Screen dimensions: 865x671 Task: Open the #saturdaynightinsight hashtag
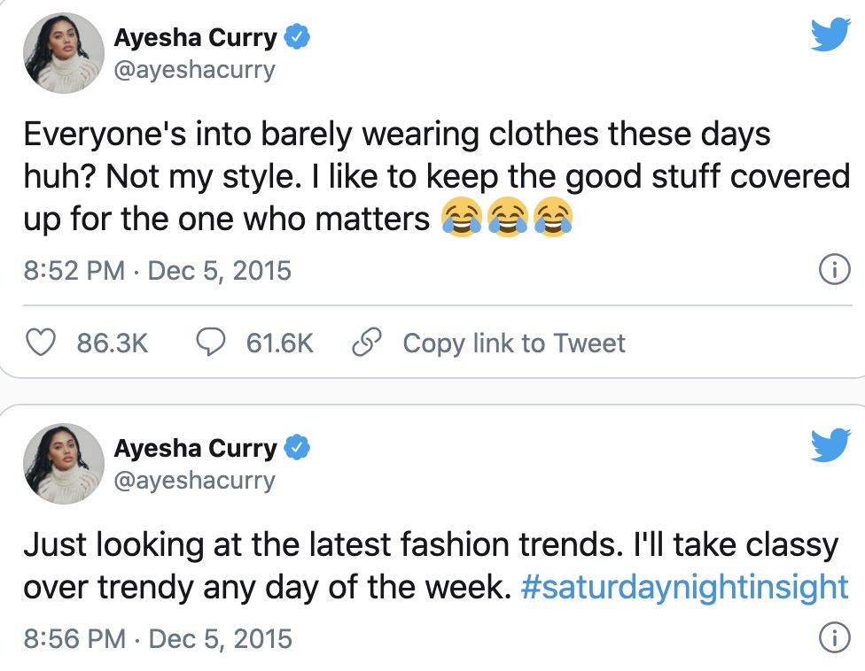tap(684, 588)
